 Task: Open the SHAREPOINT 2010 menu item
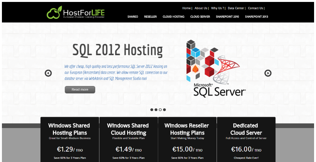pyautogui.click(x=227, y=17)
